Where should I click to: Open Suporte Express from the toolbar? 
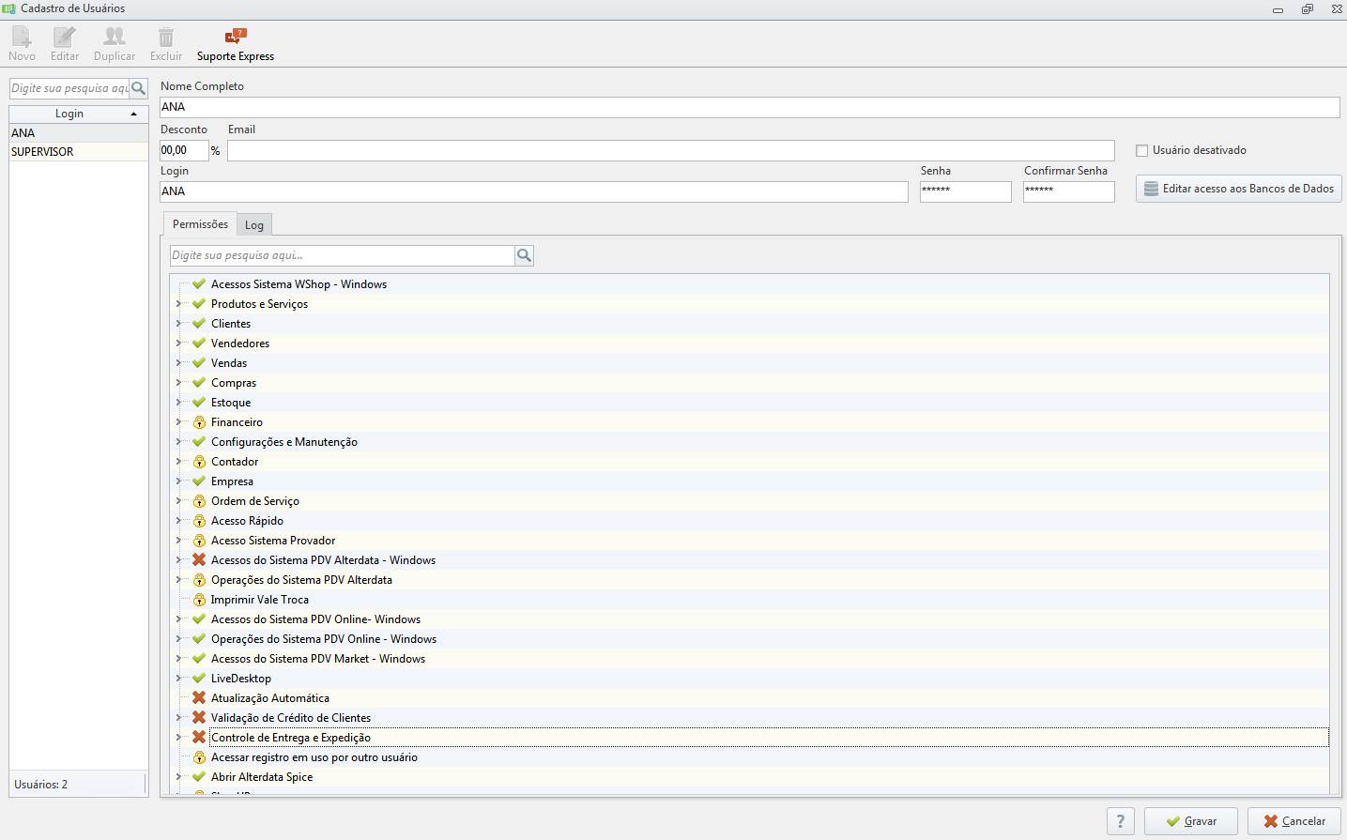tap(236, 45)
